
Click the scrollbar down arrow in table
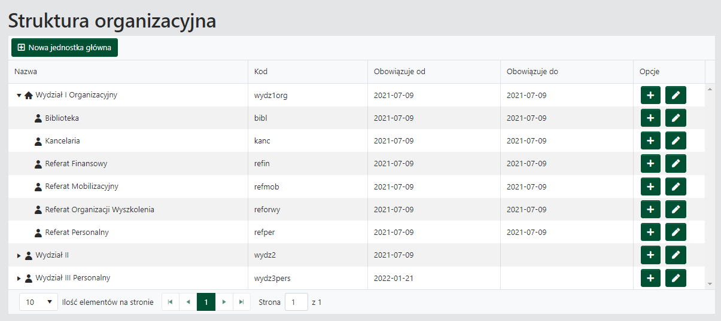point(710,283)
